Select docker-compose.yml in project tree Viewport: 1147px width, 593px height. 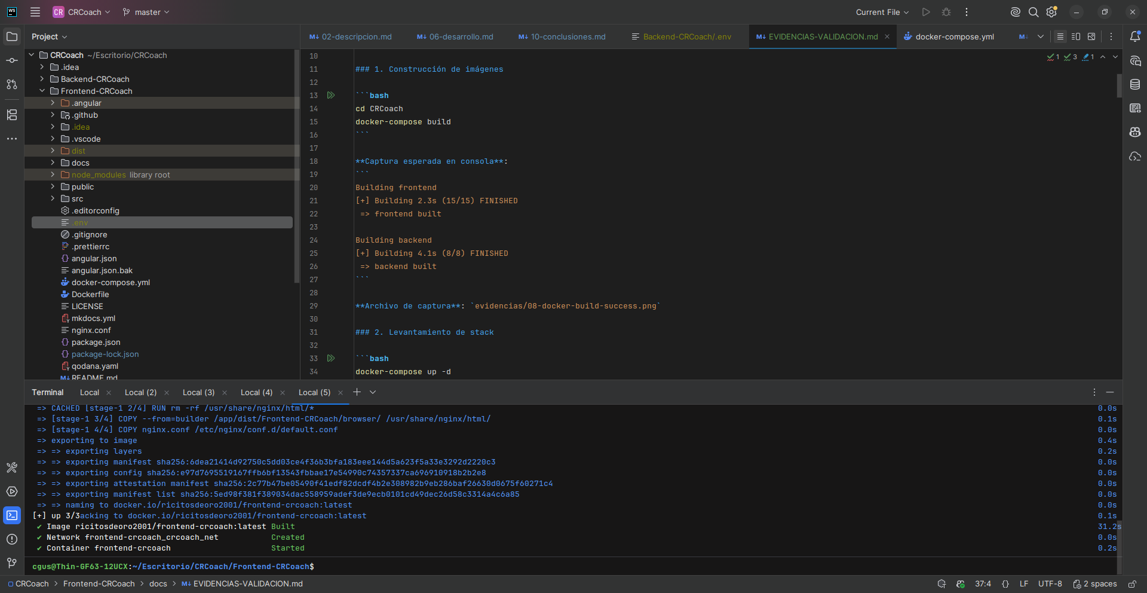point(111,282)
